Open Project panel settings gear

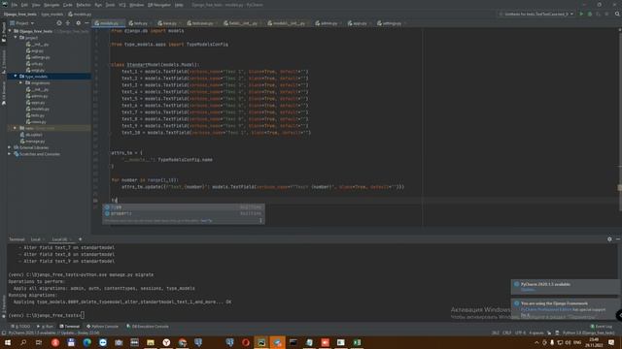[x=78, y=23]
